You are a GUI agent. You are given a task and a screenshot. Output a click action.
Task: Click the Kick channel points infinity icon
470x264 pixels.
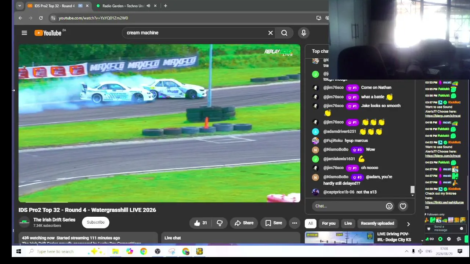pyautogui.click(x=432, y=239)
